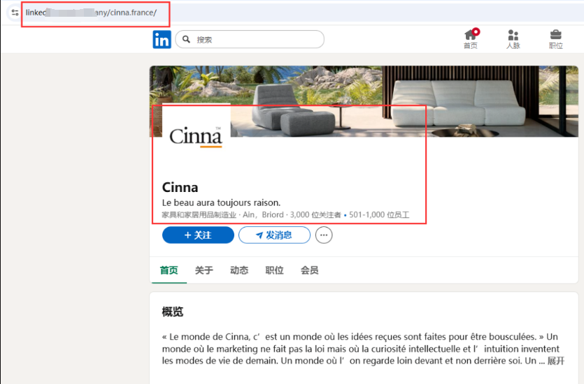This screenshot has height=384, width=584.
Task: Switch to the 关于 tab
Action: (204, 270)
